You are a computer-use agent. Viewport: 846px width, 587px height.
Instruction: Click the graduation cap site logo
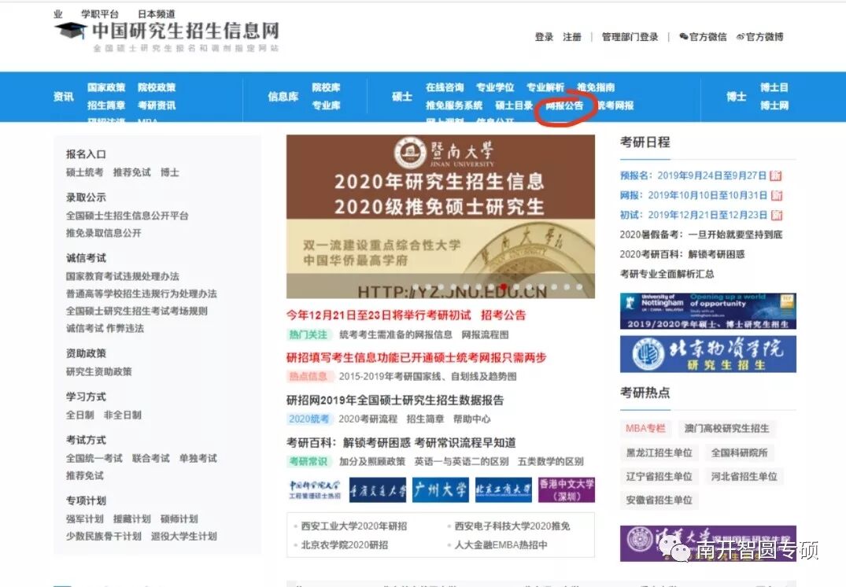point(70,30)
